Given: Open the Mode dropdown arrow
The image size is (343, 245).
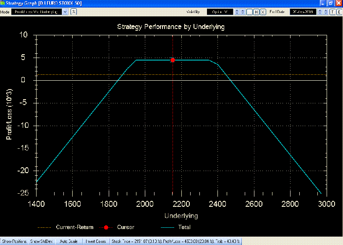Looking at the screenshot, I should coord(65,12).
